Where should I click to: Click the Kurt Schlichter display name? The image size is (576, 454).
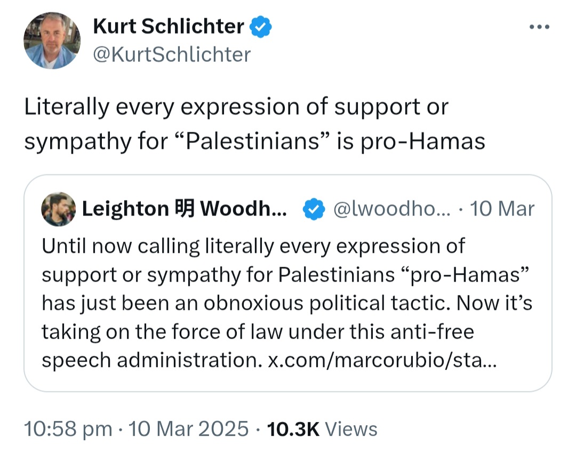(169, 27)
